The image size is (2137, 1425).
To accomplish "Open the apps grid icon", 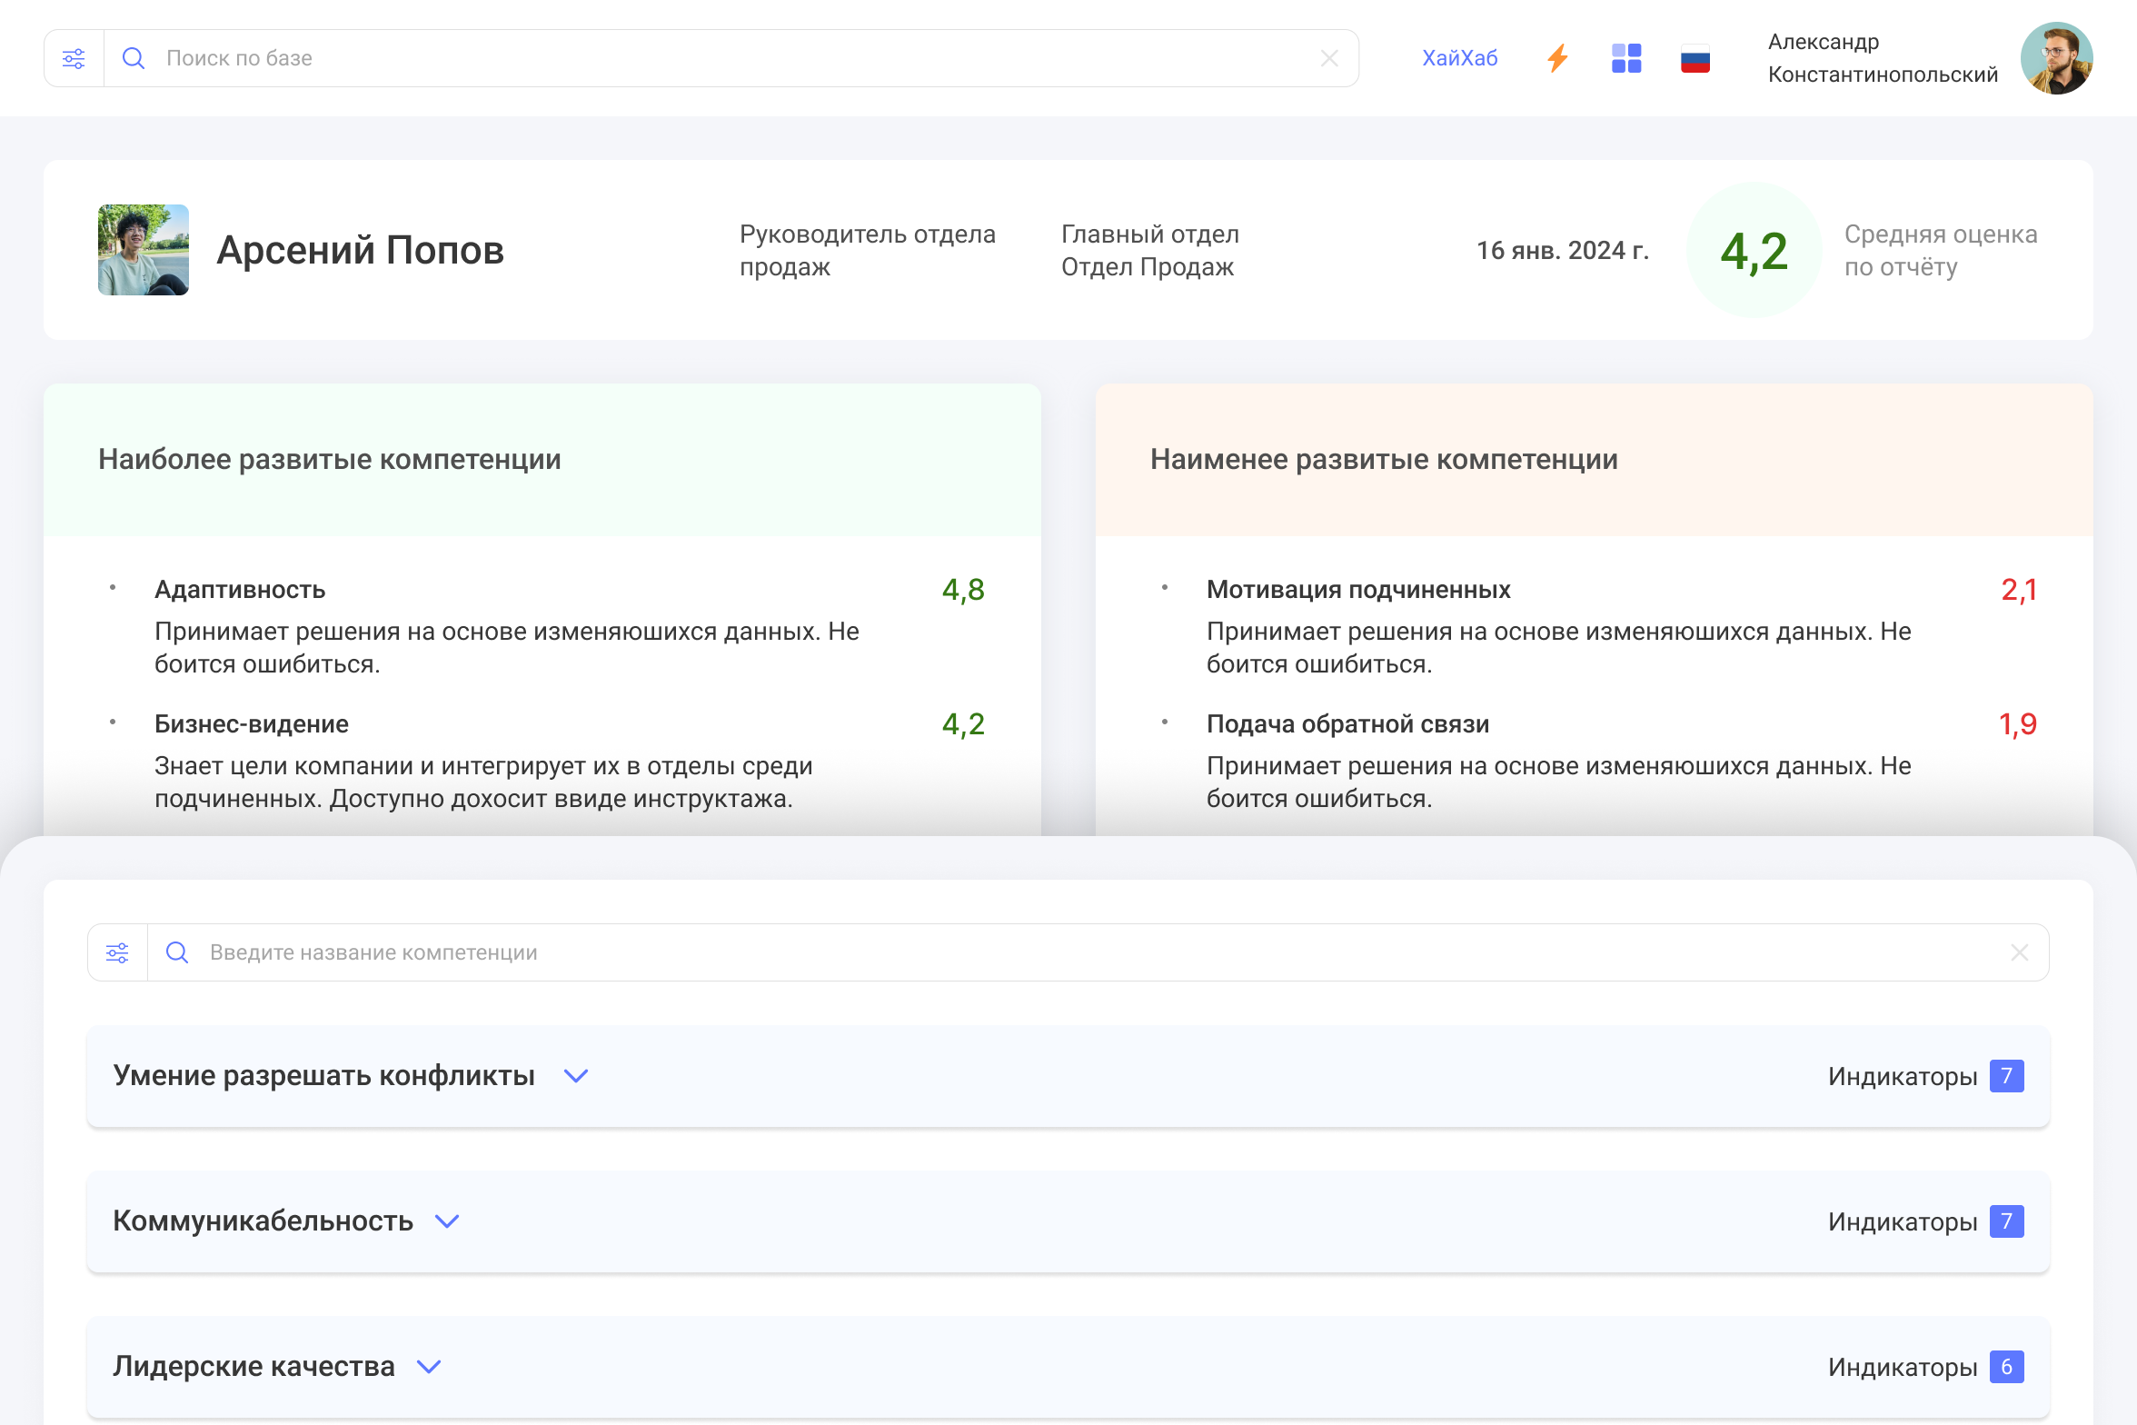I will point(1626,58).
